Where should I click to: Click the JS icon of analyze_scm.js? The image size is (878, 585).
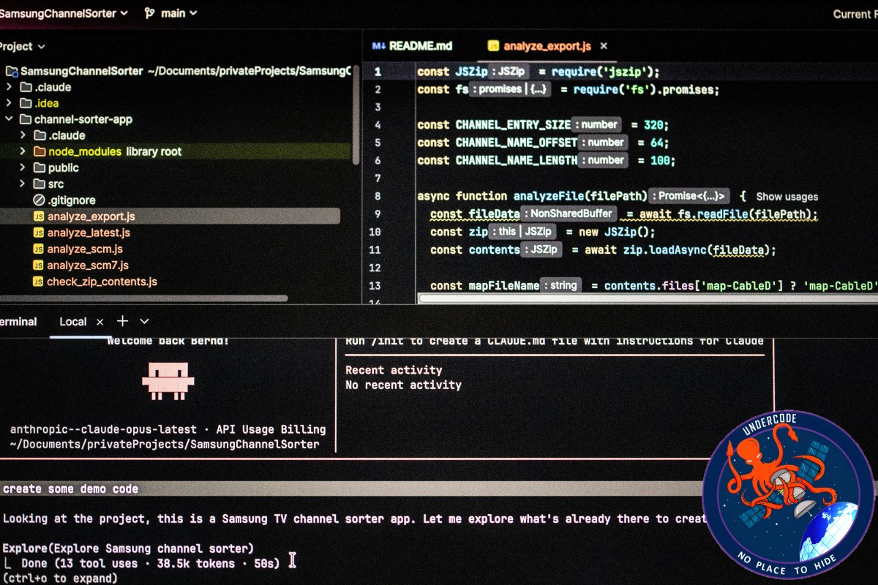tap(39, 249)
